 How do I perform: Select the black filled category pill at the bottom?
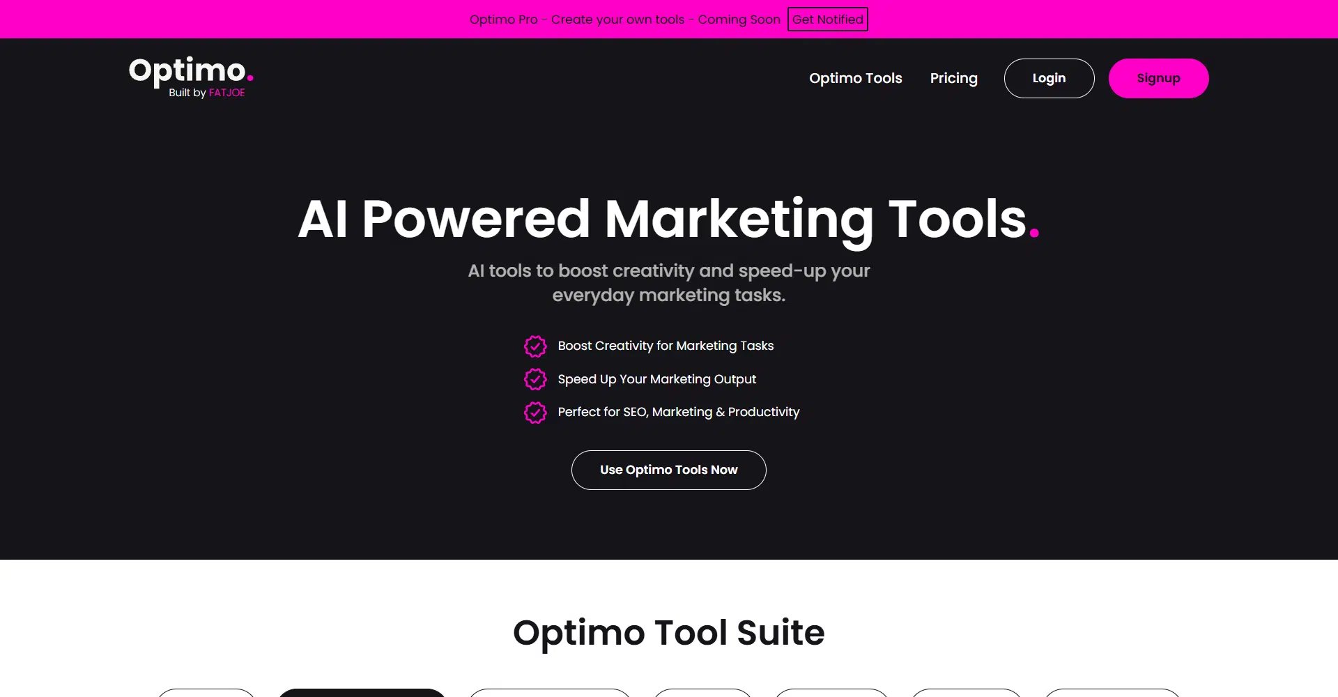click(361, 692)
